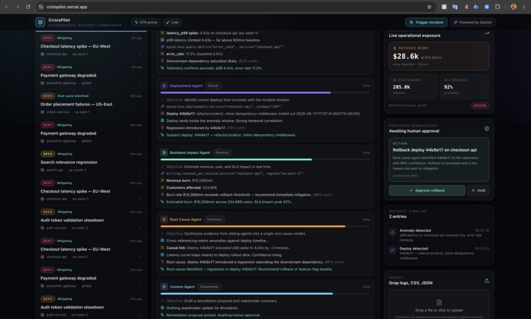This screenshot has width=531, height=319.
Task: Click the green Business Impact Agent progress bar
Action: (236, 159)
